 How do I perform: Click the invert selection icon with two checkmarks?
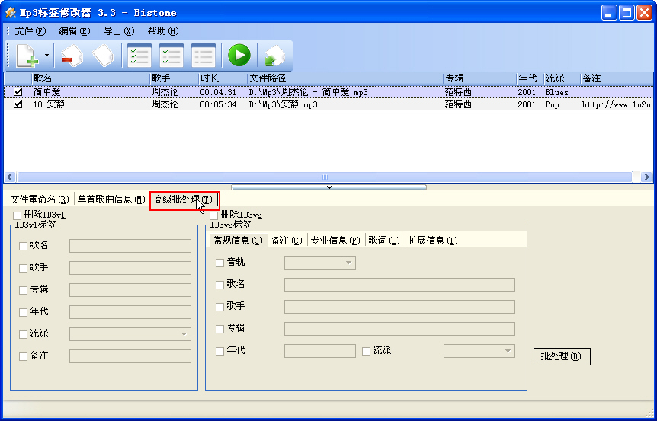click(171, 56)
